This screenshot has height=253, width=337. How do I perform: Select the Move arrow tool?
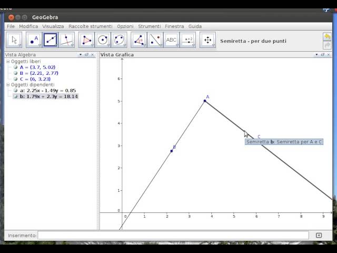pyautogui.click(x=14, y=40)
